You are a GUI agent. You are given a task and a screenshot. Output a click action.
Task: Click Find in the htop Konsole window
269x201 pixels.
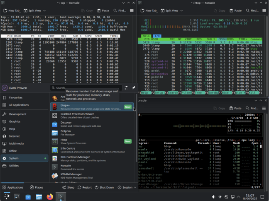click(252, 11)
